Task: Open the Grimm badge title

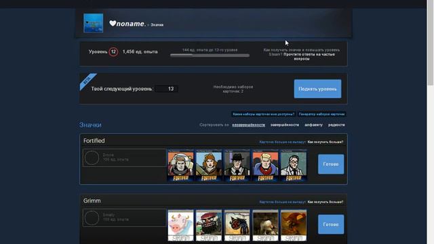Action: pyautogui.click(x=92, y=201)
